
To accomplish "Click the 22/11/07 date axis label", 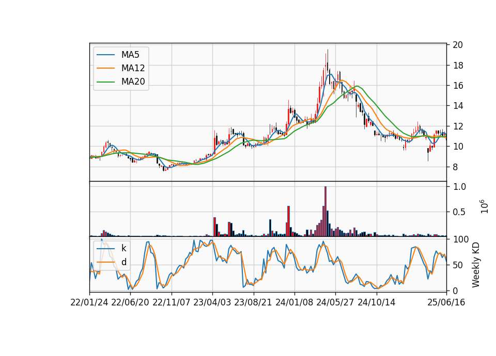I will [172, 302].
